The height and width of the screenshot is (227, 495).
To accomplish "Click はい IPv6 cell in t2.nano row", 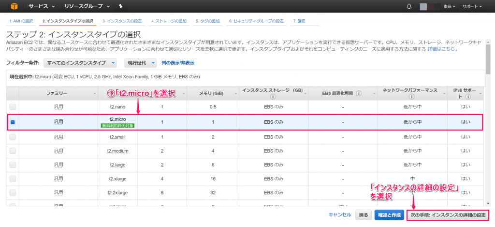I will tap(466, 107).
